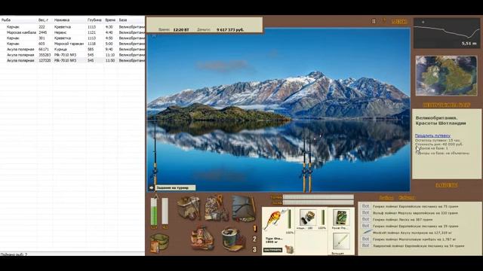Click the rod item slot below the line
Image resolution: width=483 pixels, height=271 pixels.
coord(340,242)
